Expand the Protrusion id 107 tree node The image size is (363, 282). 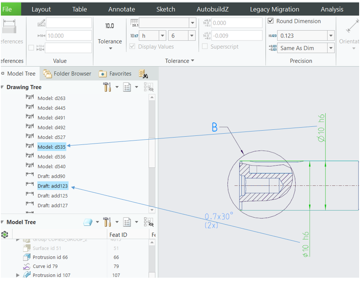click(x=18, y=275)
